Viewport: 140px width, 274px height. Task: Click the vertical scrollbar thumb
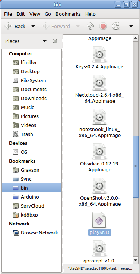click(x=135, y=167)
